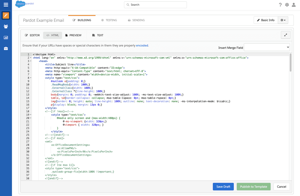Collapse the style fold arrow on line 8
This screenshot has height=196, width=300.
(x=31, y=78)
